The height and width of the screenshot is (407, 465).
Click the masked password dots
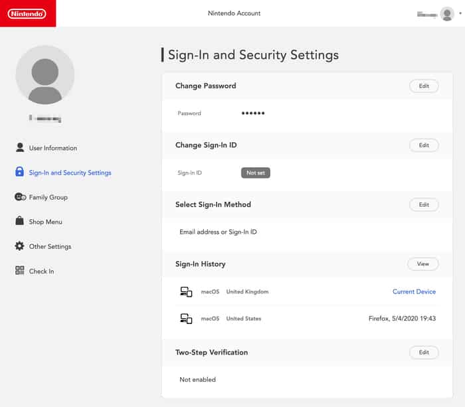[253, 114]
